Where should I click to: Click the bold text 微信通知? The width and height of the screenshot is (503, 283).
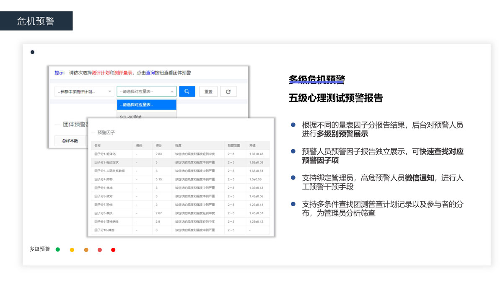420,178
